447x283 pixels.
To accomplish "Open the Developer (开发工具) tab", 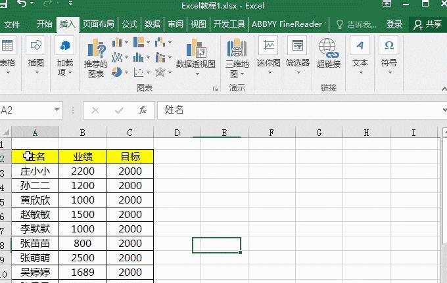I will (229, 24).
